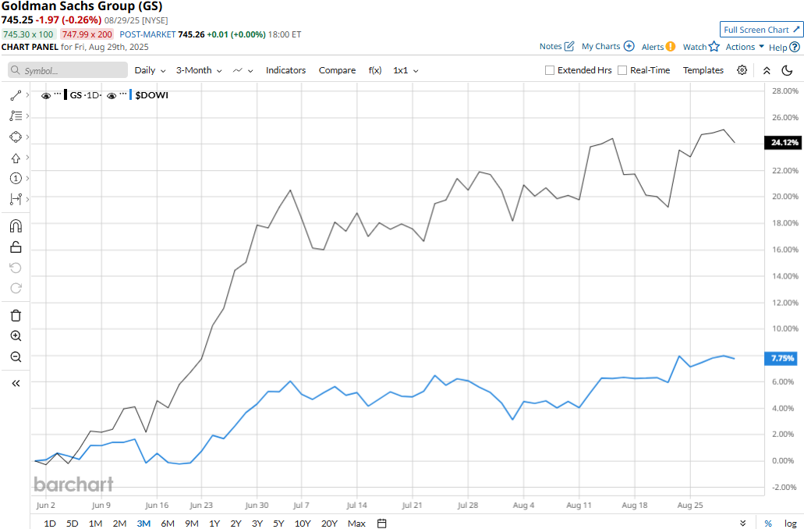Select the Max time range
Screen dimensions: 804x529
356,524
